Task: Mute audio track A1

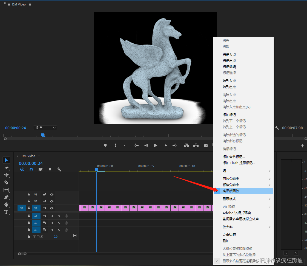Action: point(52,216)
